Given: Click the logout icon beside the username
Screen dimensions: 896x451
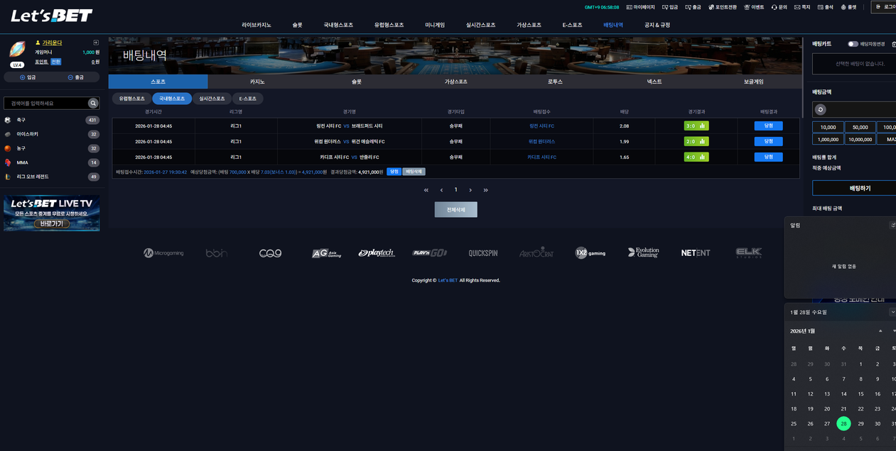Looking at the screenshot, I should pyautogui.click(x=96, y=43).
